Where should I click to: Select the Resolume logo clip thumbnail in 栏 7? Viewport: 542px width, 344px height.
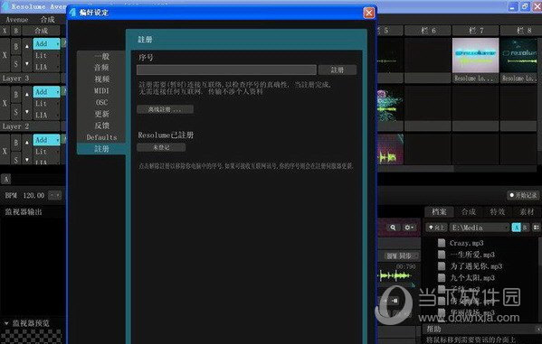tap(476, 55)
